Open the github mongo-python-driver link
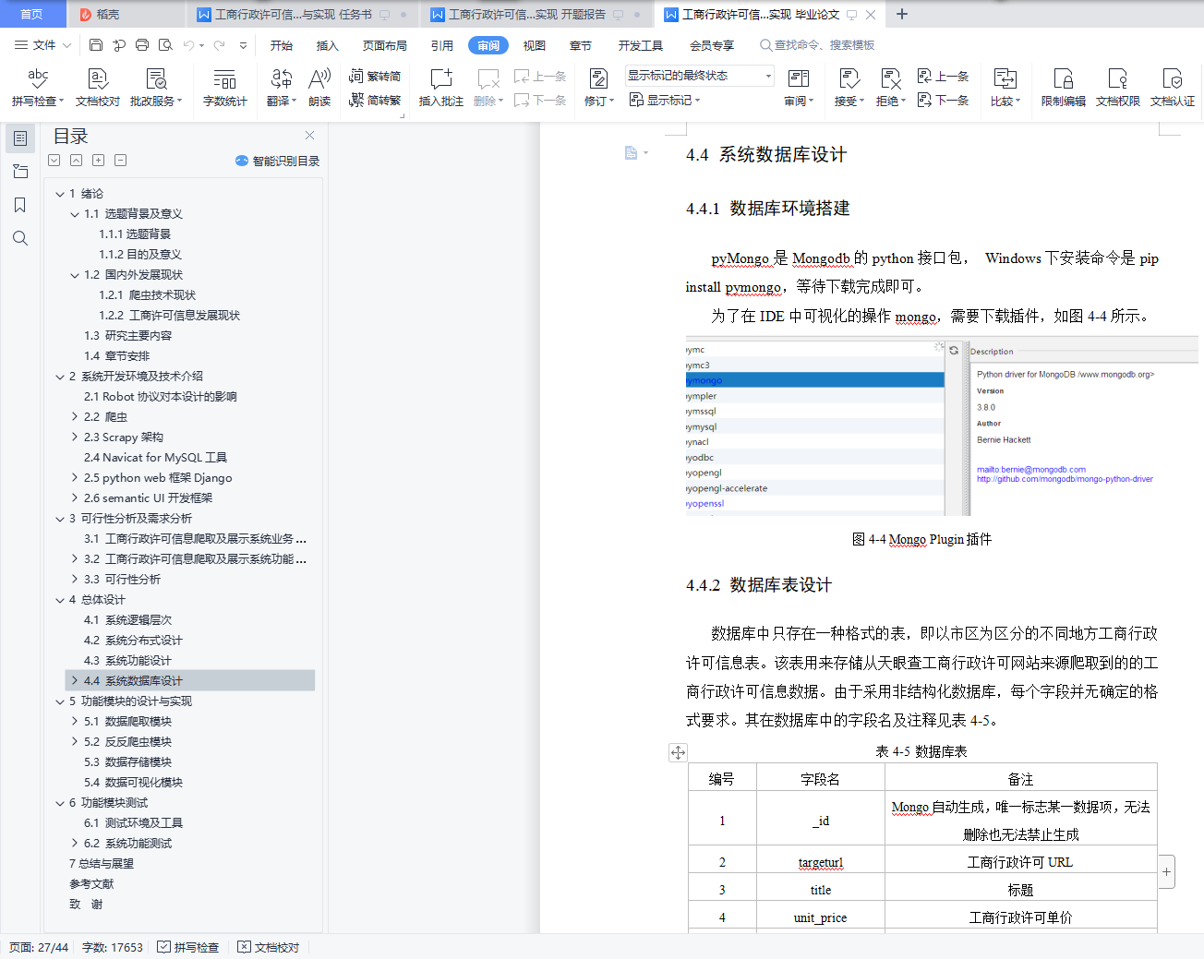1204x959 pixels. [x=1065, y=479]
